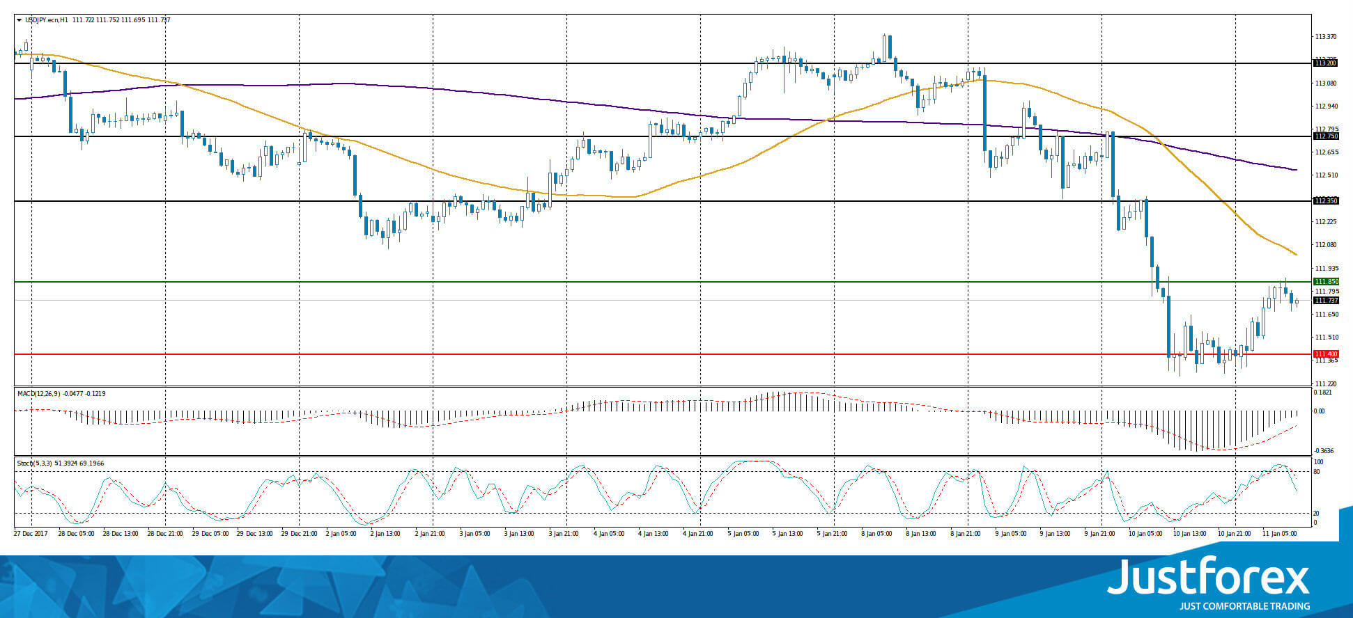Click the Justforex logo
The width and height of the screenshot is (1353, 618).
pyautogui.click(x=1208, y=576)
